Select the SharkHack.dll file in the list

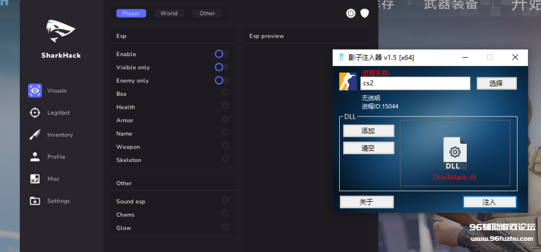tap(455, 159)
